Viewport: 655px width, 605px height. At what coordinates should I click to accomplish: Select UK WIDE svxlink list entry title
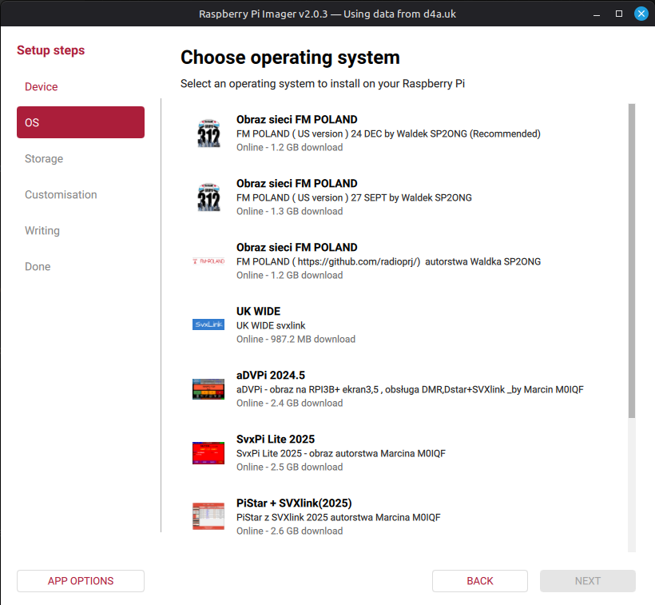point(258,311)
